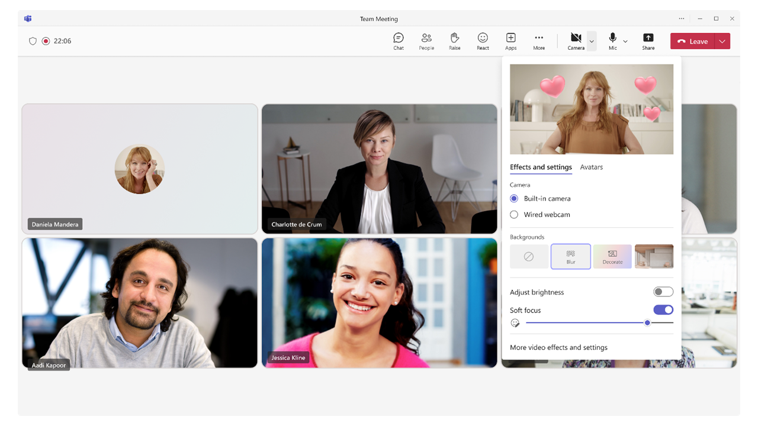Raise your hand in the meeting

[454, 41]
